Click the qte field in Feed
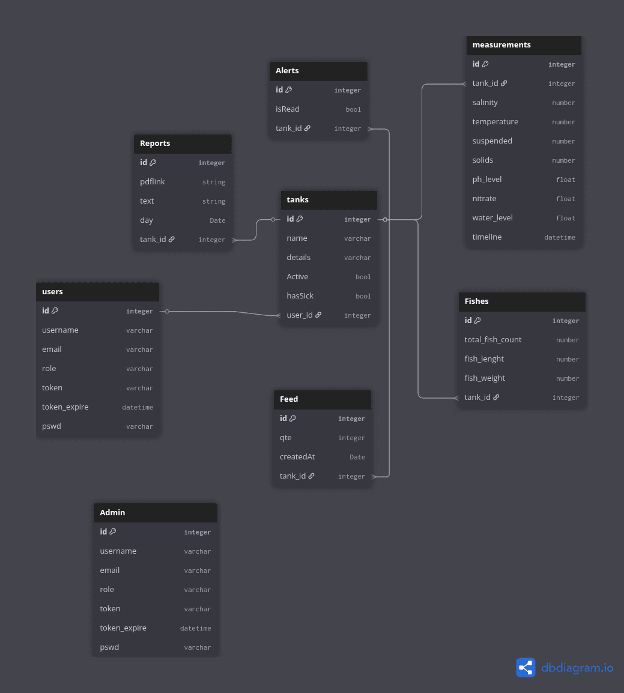The height and width of the screenshot is (693, 624). pos(322,438)
